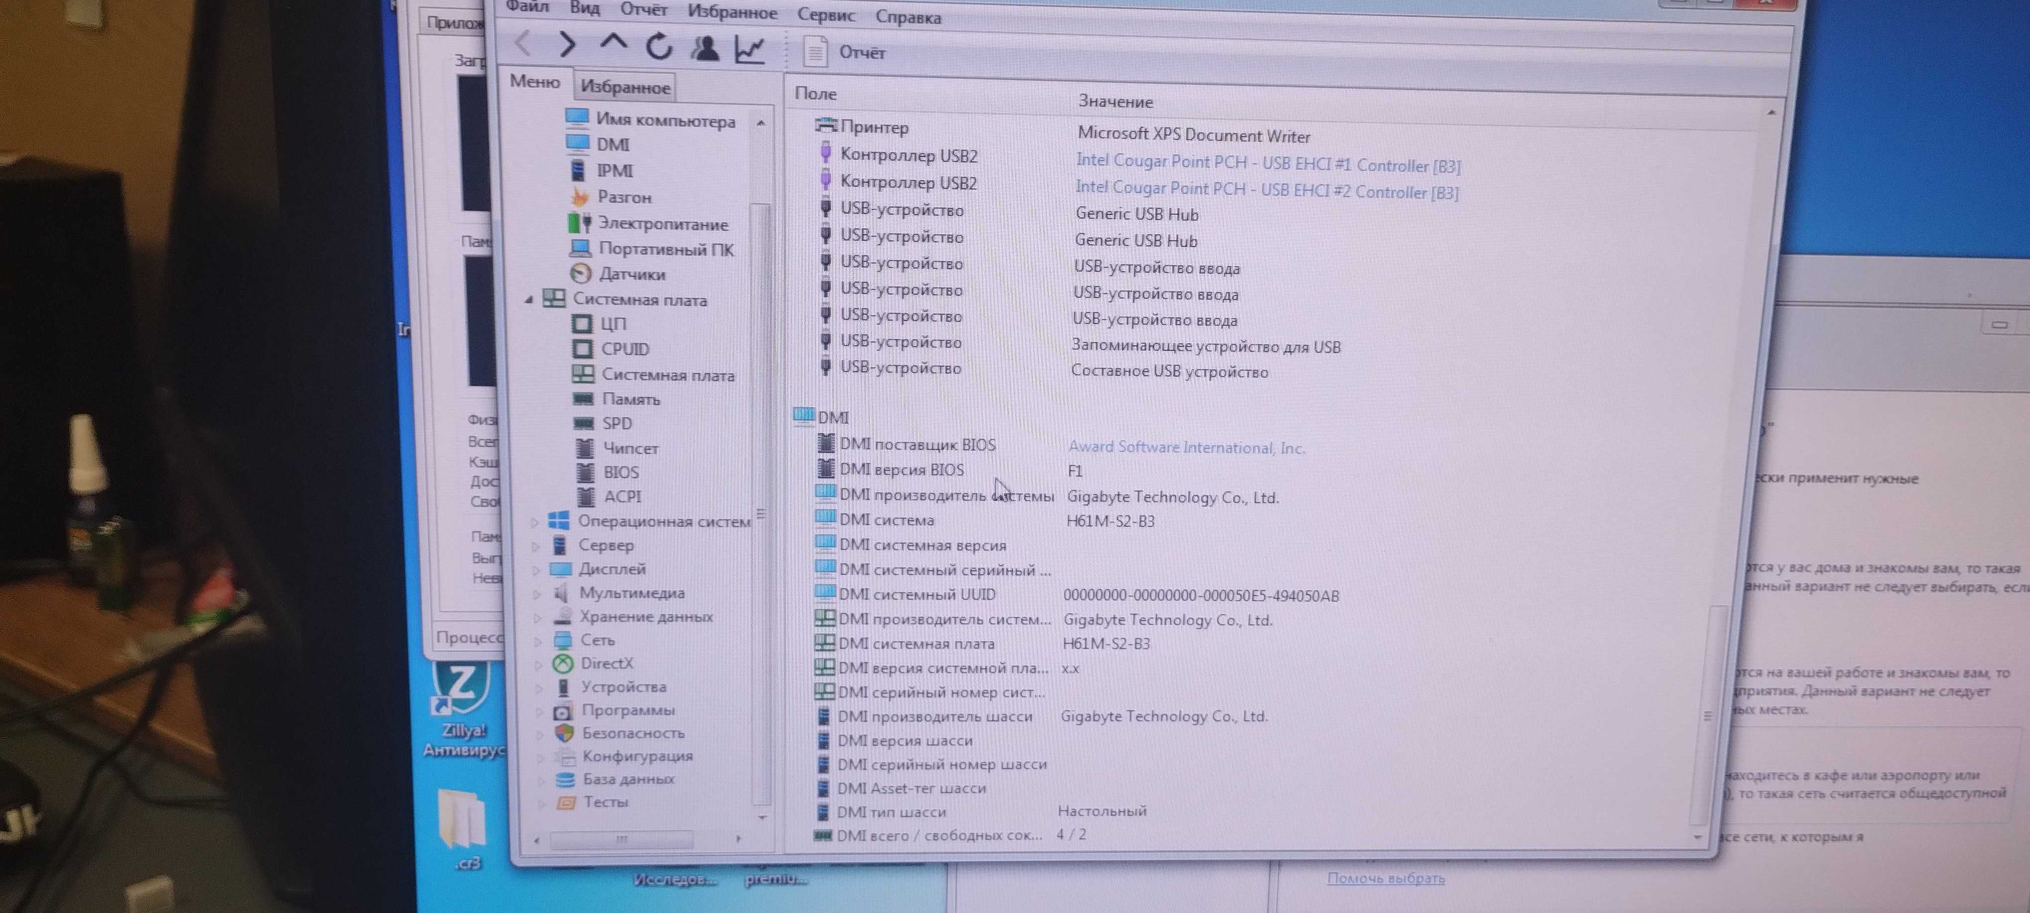The image size is (2030, 913).
Task: Select the DMI тип шасси row
Action: 1261,811
